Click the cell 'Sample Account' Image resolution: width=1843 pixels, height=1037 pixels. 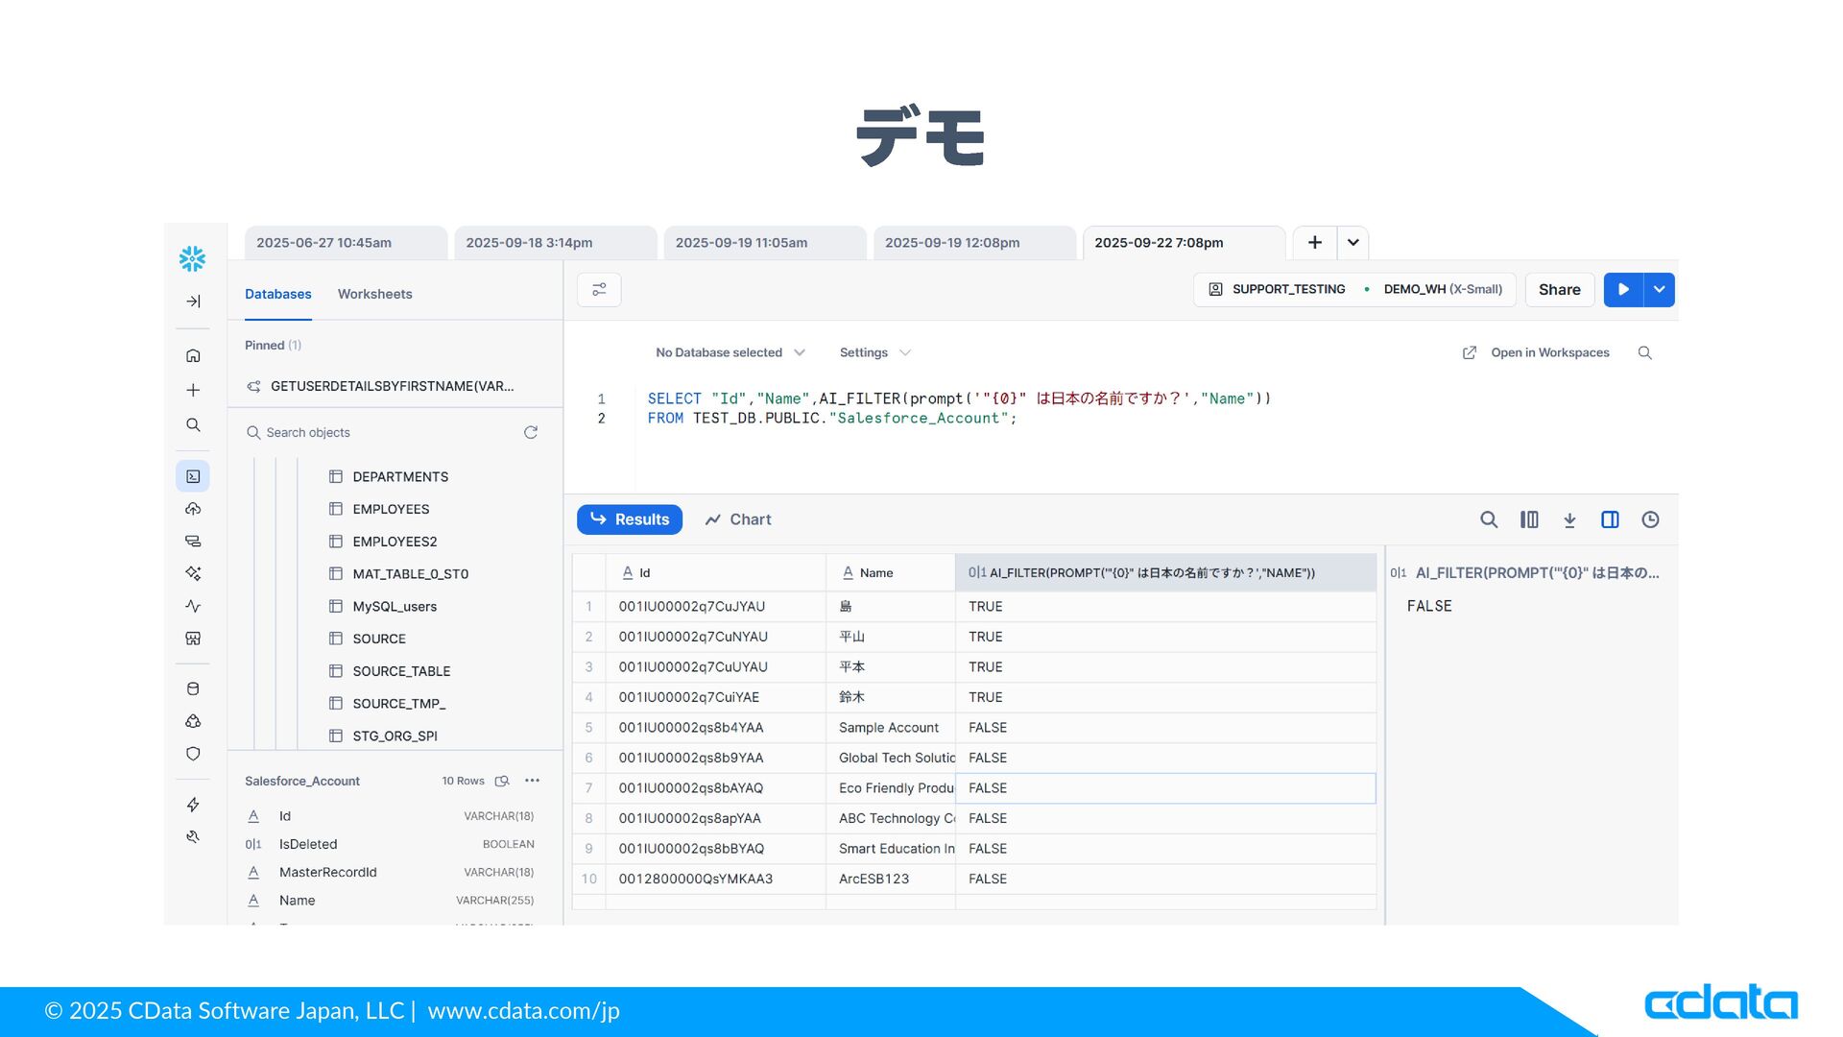(x=891, y=728)
